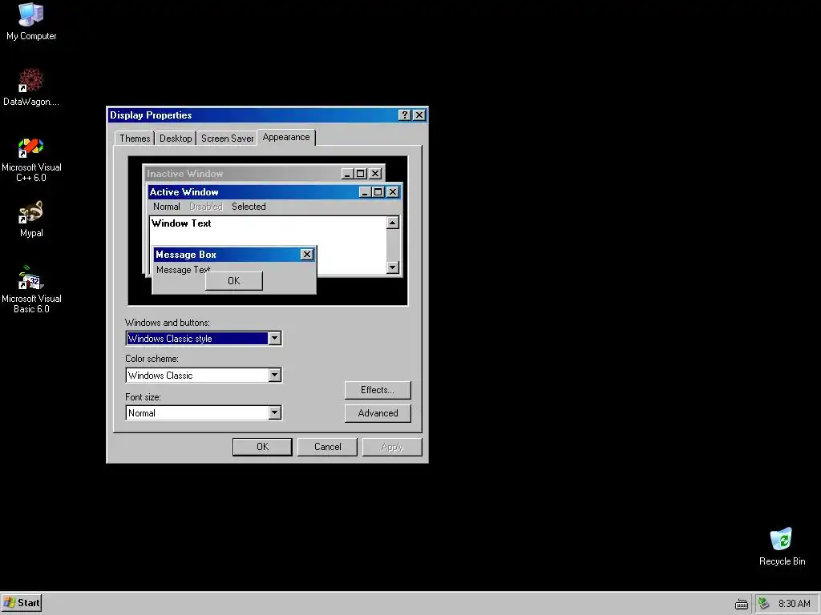
Task: Close the Display Properties dialog
Action: pyautogui.click(x=419, y=115)
